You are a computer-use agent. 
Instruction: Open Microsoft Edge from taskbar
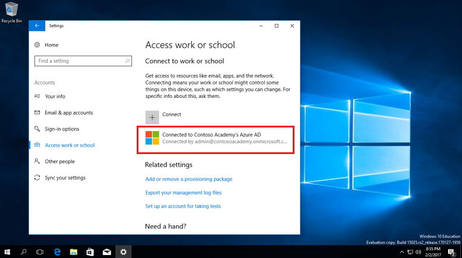click(57, 251)
